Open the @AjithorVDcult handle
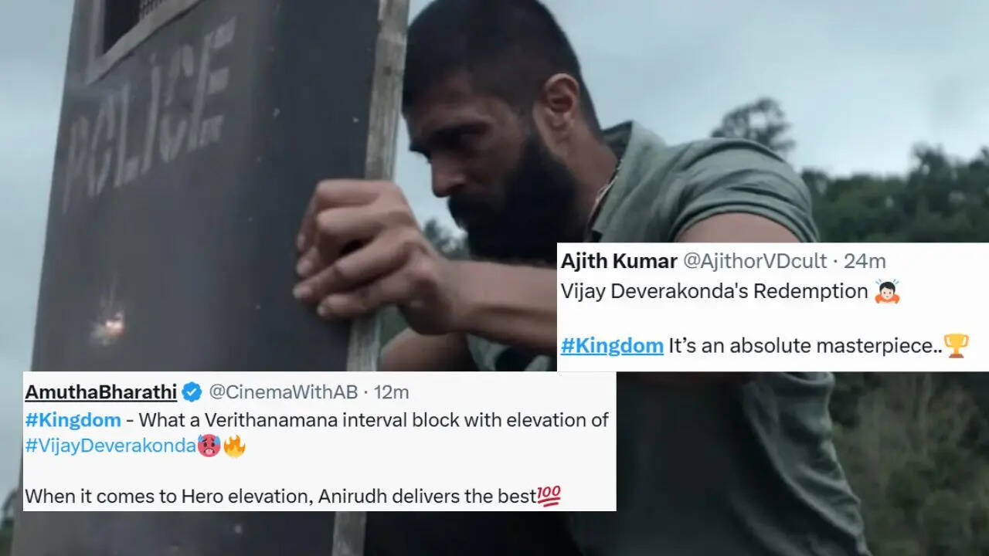989x556 pixels. (756, 261)
